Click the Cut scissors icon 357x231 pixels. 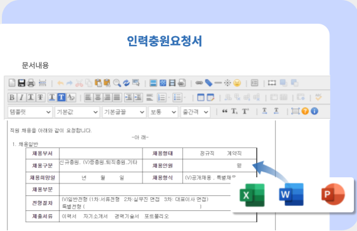pos(79,83)
